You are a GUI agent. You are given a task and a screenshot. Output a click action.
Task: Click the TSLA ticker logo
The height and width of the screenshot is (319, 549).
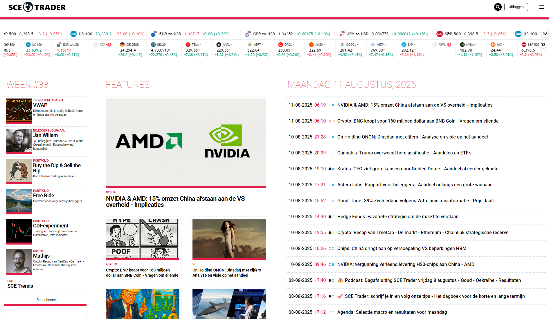[188, 45]
